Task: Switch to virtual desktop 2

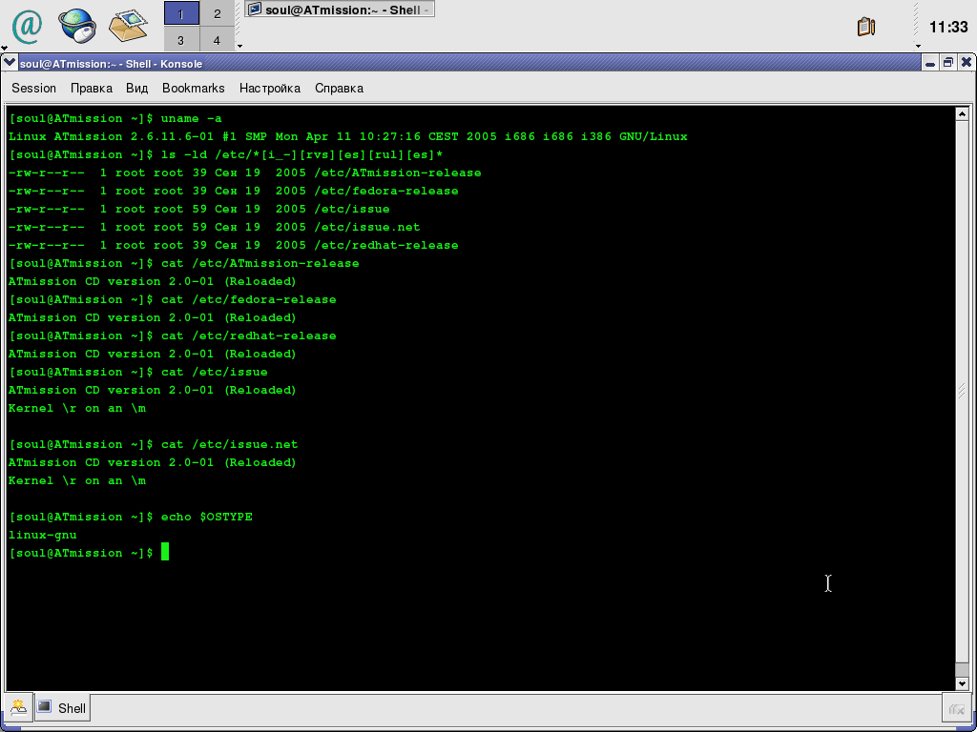Action: 217,13
